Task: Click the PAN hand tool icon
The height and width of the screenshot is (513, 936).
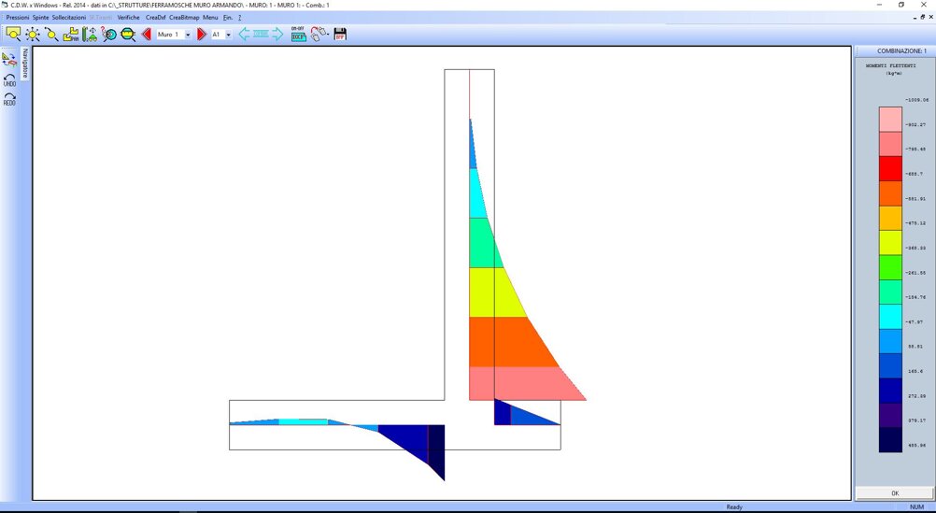Action: tap(70, 34)
